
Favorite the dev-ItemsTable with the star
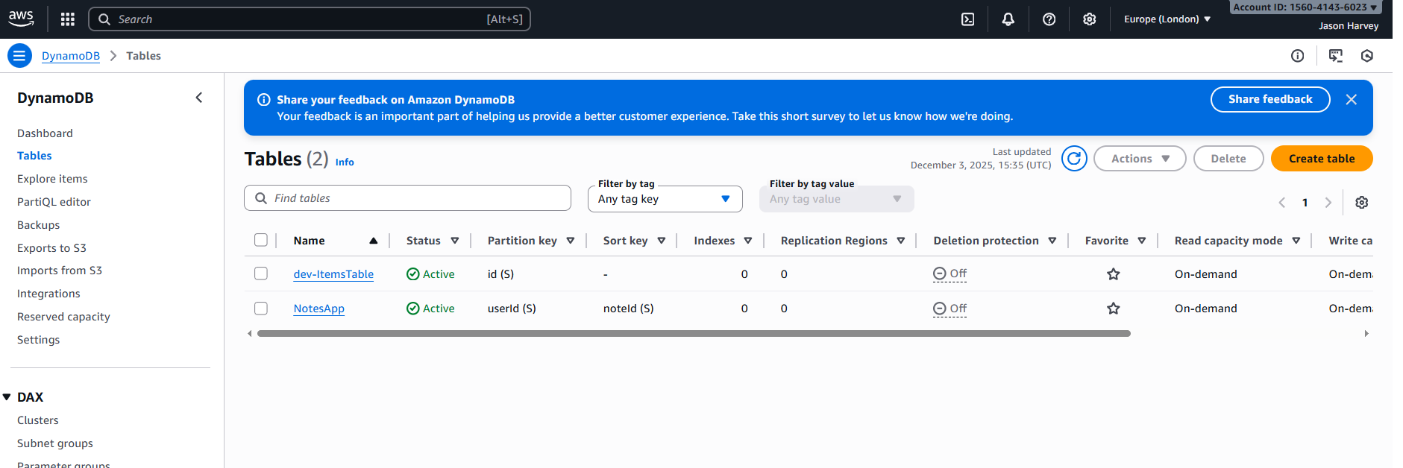1113,274
